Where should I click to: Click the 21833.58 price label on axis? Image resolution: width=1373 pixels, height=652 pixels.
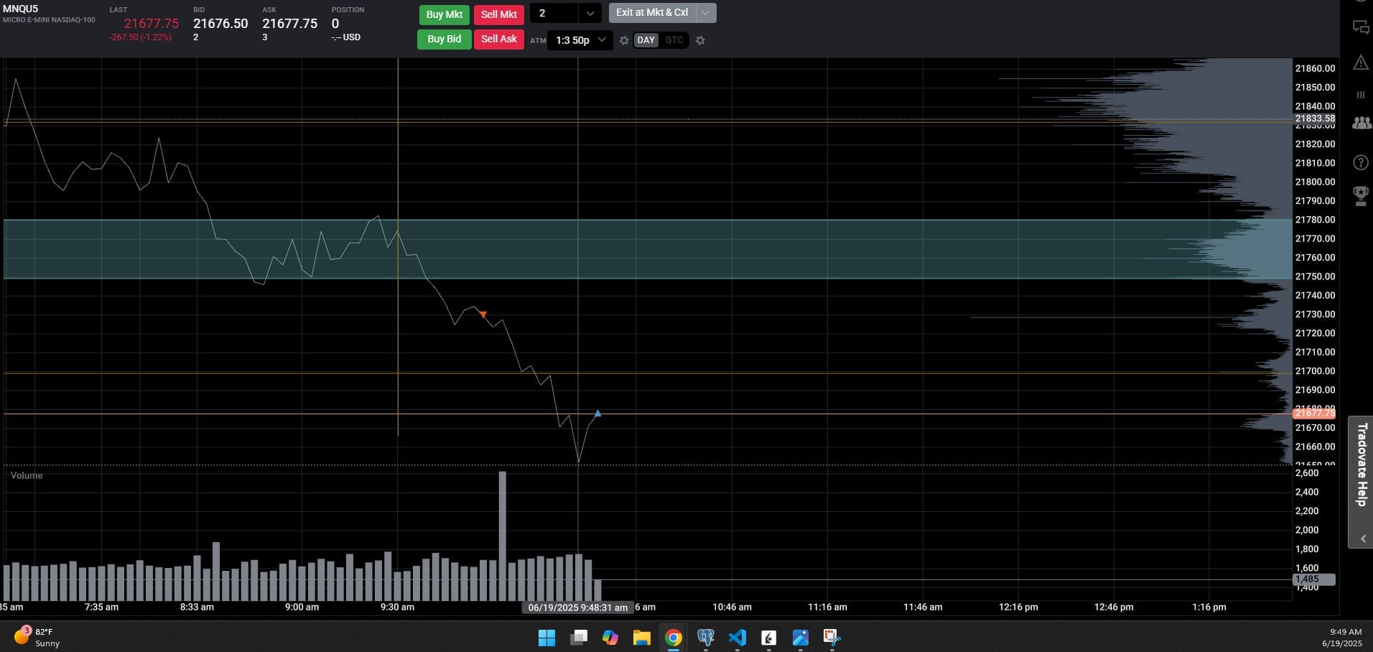pyautogui.click(x=1315, y=118)
